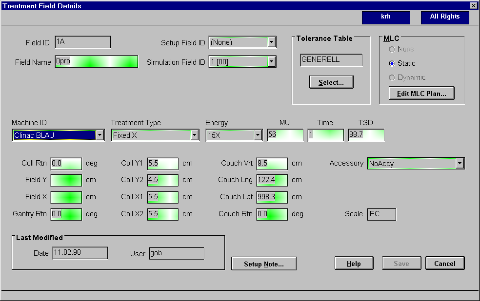The image size is (480, 301).
Task: Select the Dynamic MLC radio button
Action: click(x=392, y=77)
